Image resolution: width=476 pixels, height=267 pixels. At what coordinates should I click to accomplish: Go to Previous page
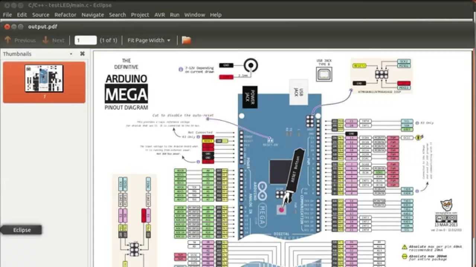(x=20, y=40)
